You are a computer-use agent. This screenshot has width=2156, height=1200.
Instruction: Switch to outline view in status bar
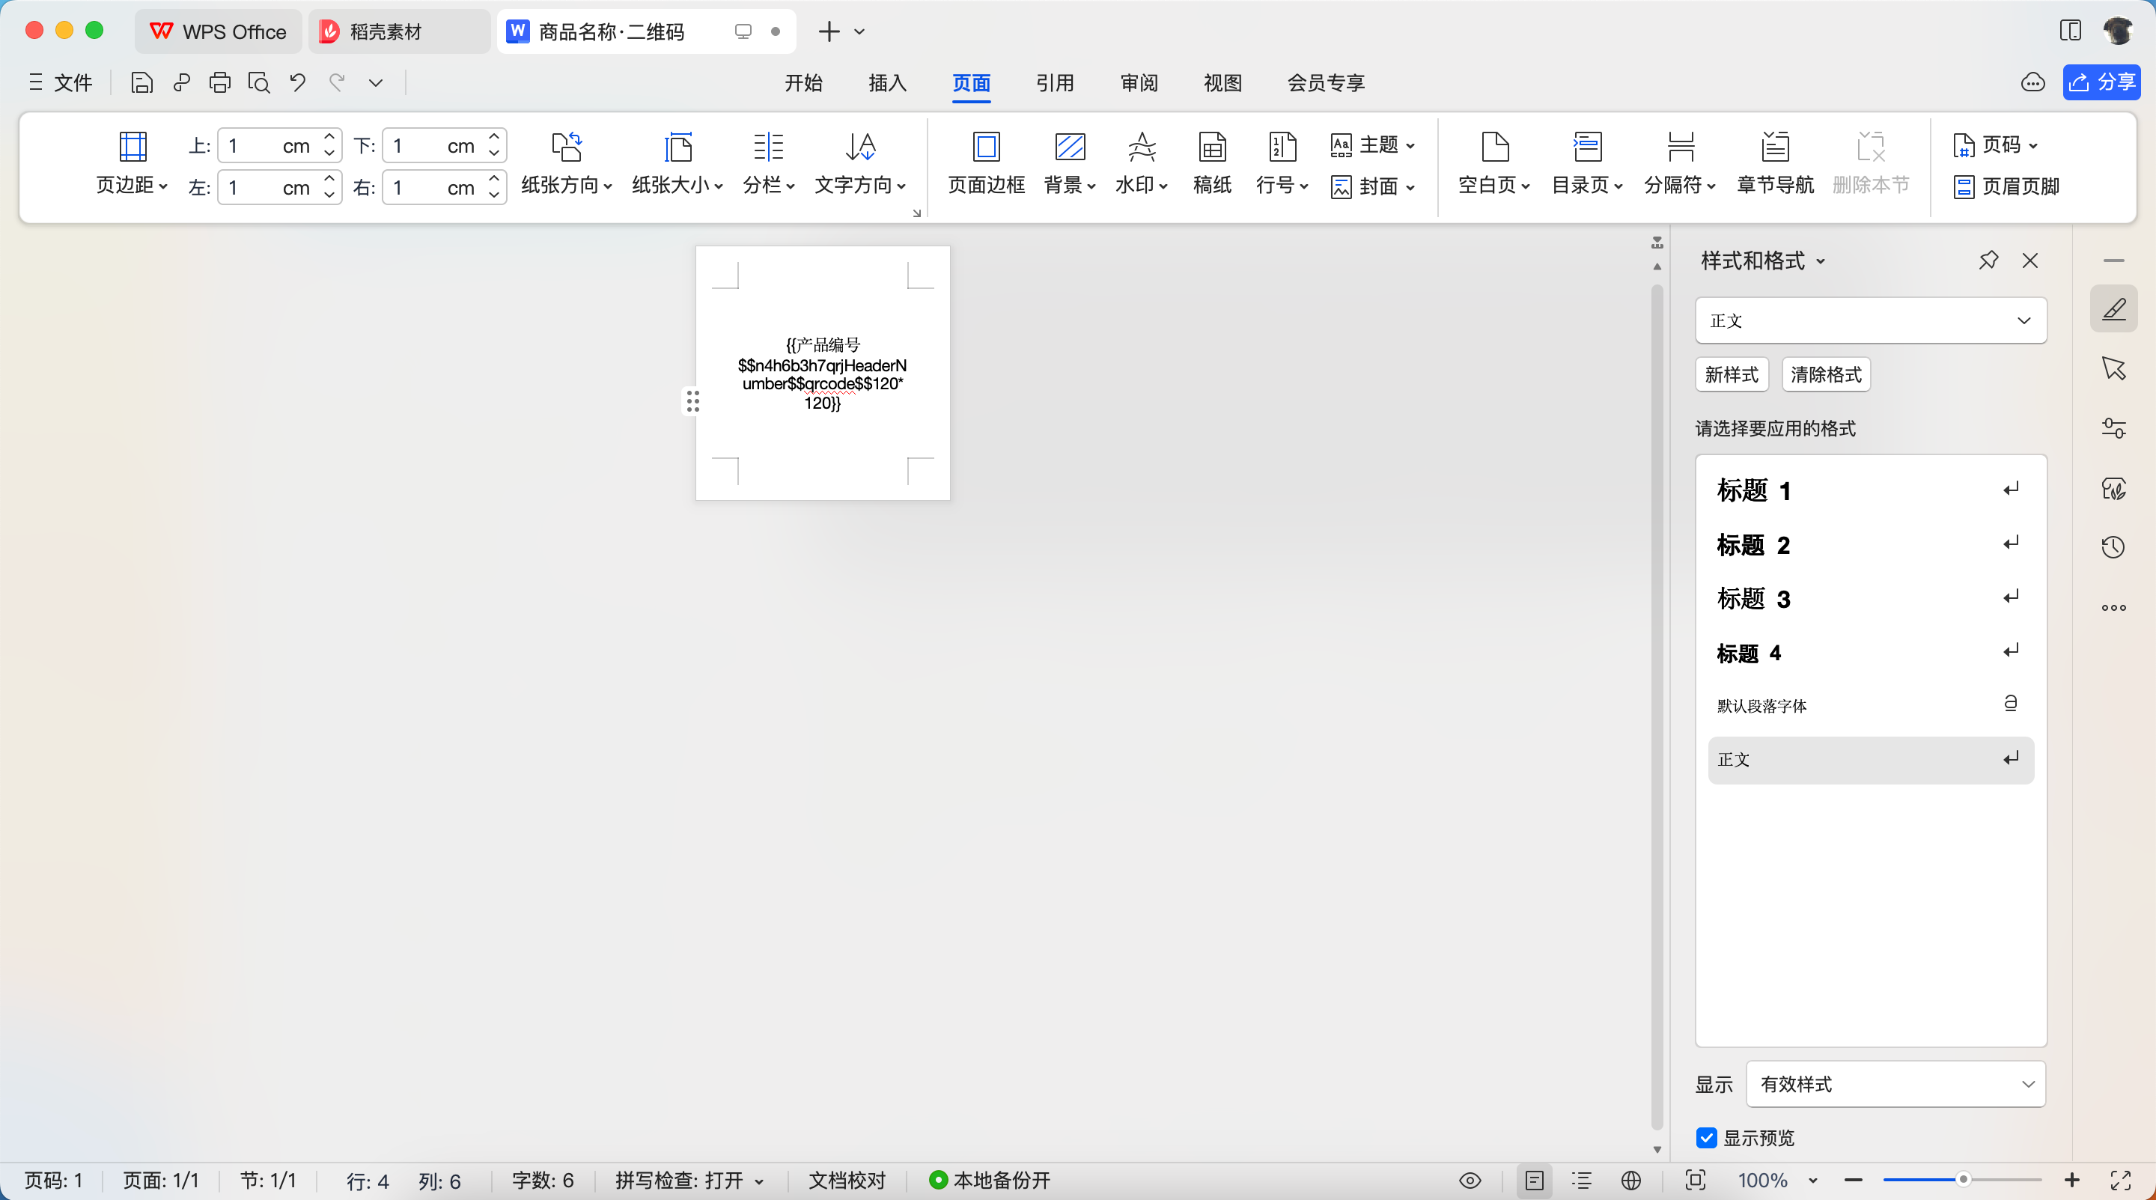[x=1581, y=1181]
